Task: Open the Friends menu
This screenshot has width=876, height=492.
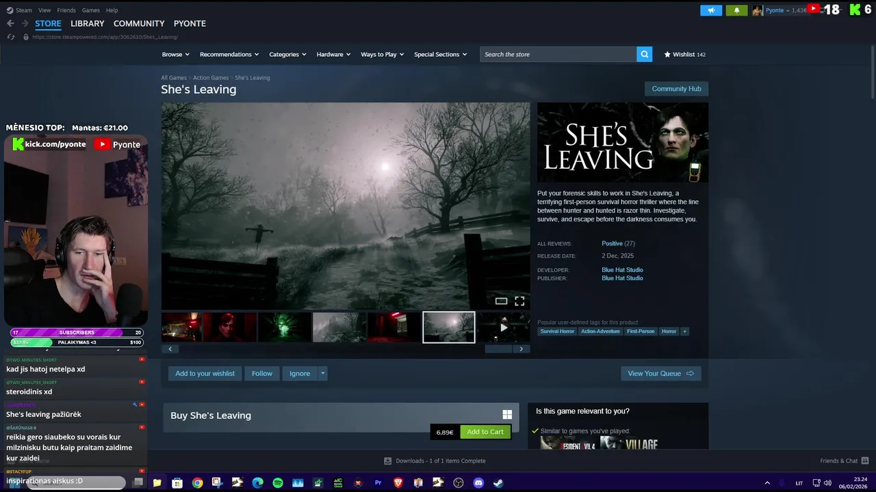Action: pyautogui.click(x=66, y=10)
